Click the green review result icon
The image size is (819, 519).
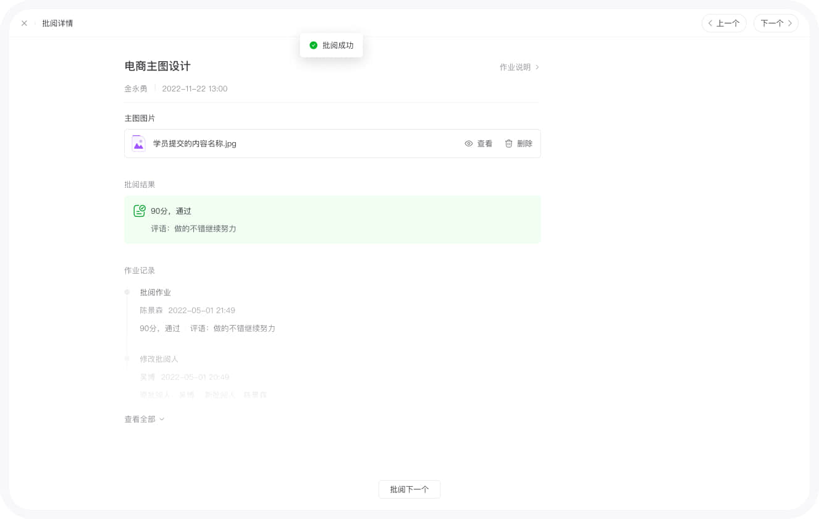(x=140, y=210)
